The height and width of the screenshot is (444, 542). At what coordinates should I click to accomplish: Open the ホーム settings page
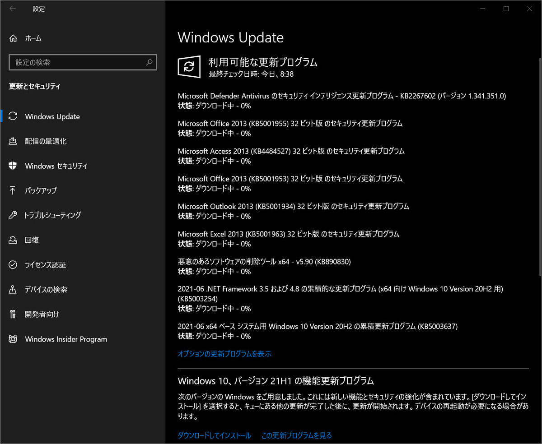tap(83, 38)
